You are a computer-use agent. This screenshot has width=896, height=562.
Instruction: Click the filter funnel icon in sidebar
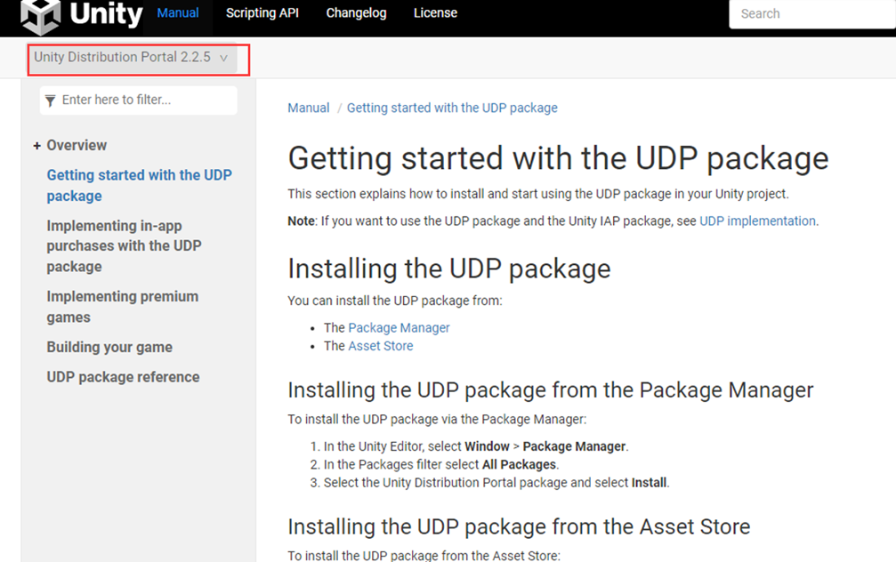50,100
